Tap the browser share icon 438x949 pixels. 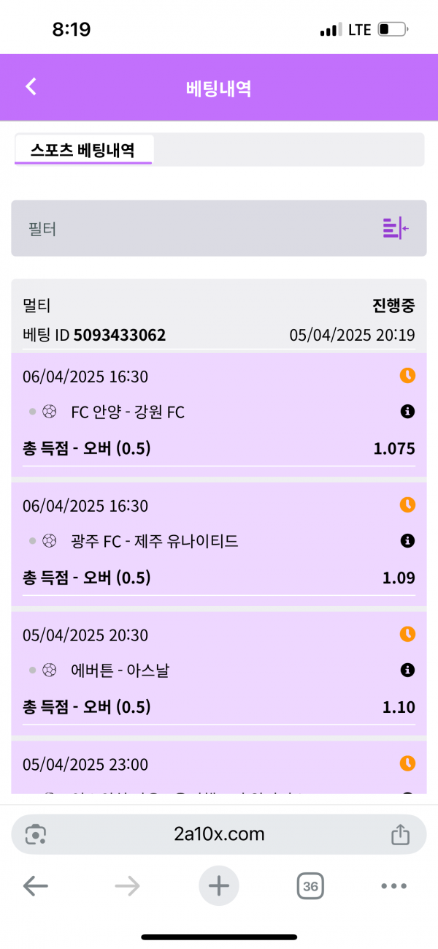pyautogui.click(x=400, y=834)
